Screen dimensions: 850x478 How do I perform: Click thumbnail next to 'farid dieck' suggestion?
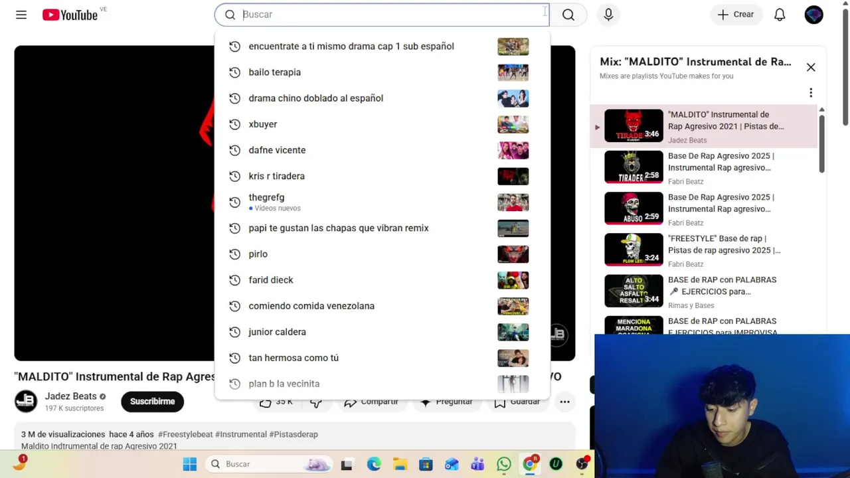513,279
